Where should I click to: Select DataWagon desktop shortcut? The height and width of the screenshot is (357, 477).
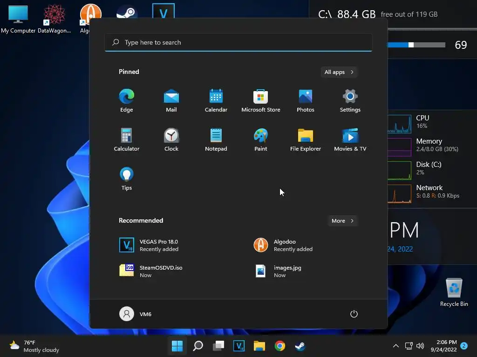click(x=54, y=19)
